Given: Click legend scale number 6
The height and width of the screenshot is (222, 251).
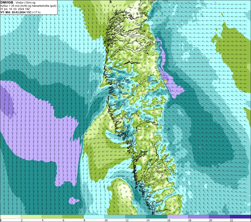Looking at the screenshot, I should [x=64, y=220].
